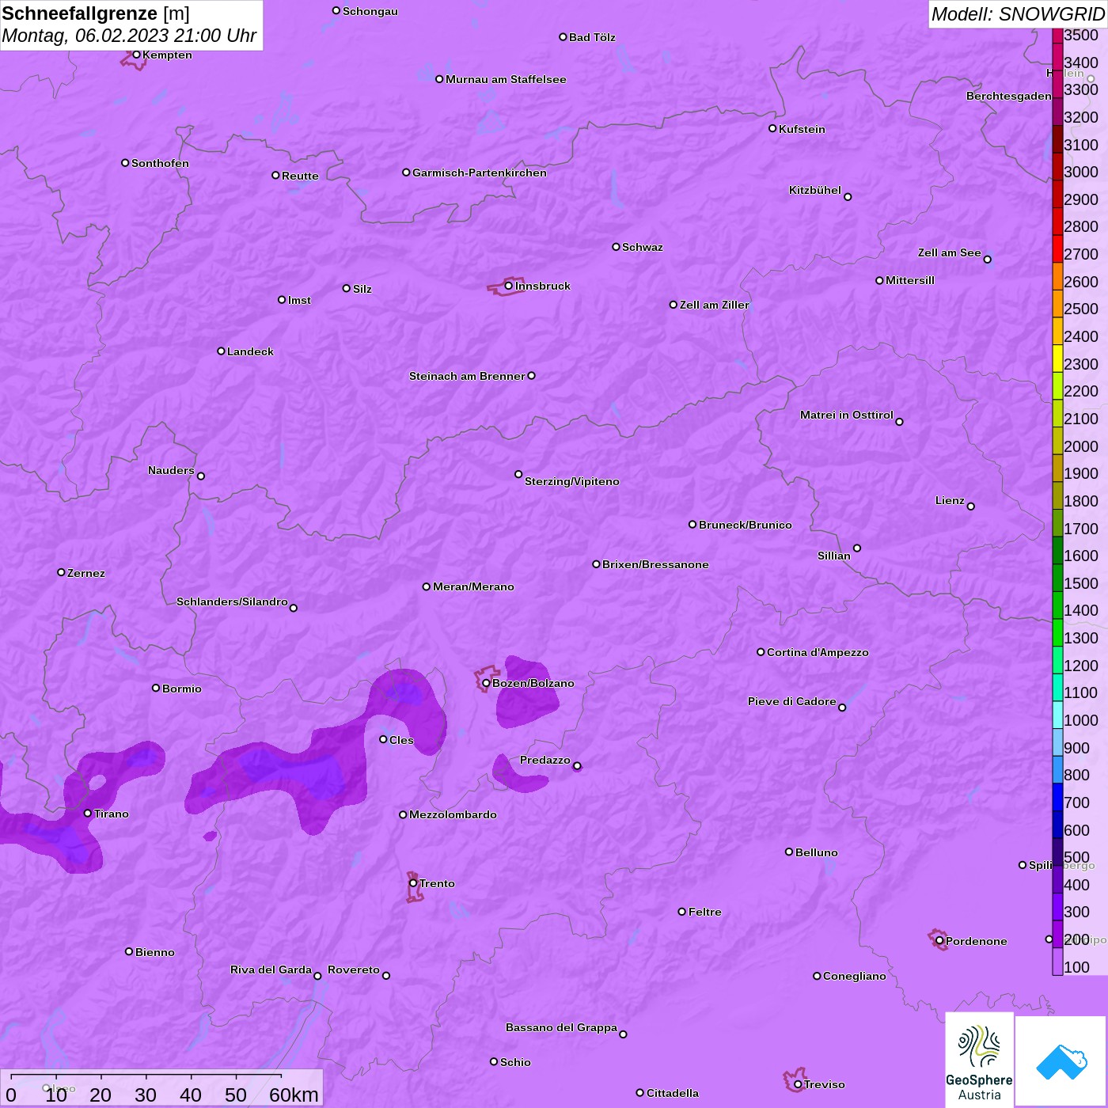Select the date "Montag, 06.02.2023 21:00 Uhr"
The height and width of the screenshot is (1108, 1108).
[129, 36]
